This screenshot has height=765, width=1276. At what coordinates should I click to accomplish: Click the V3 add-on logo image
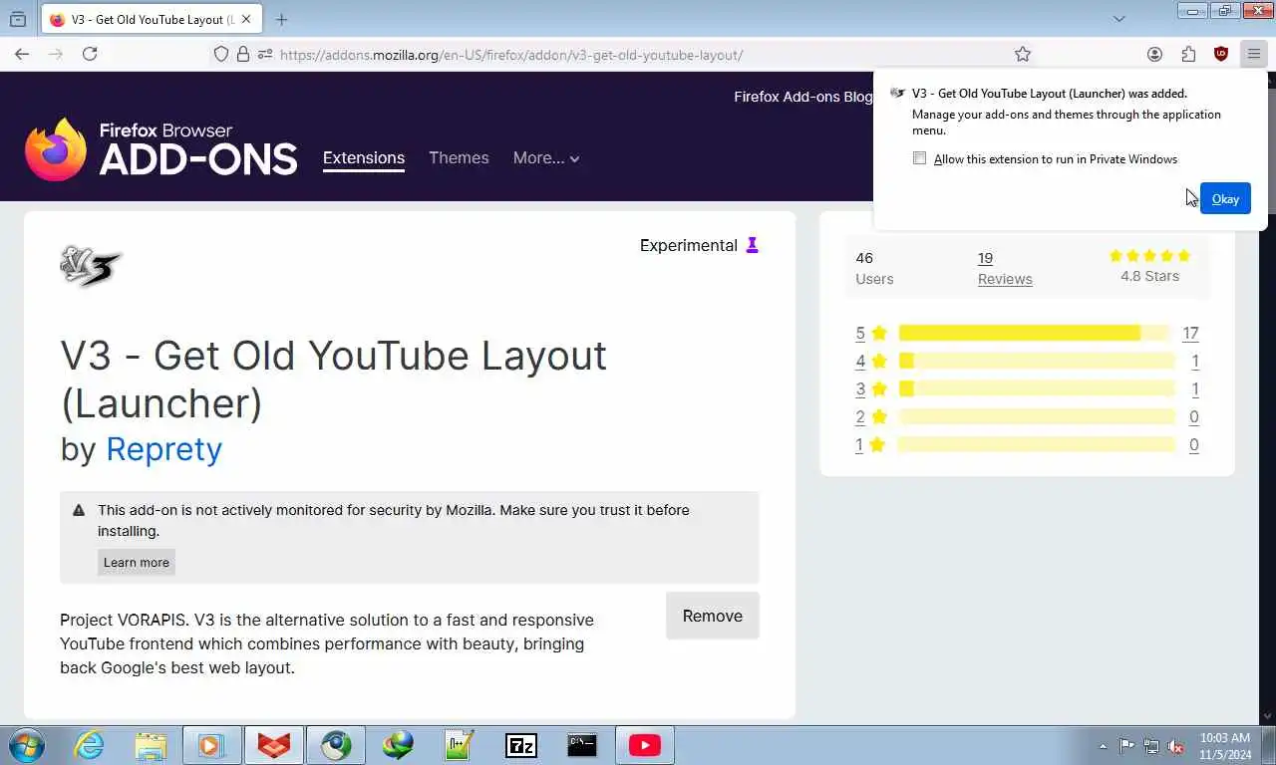click(91, 266)
